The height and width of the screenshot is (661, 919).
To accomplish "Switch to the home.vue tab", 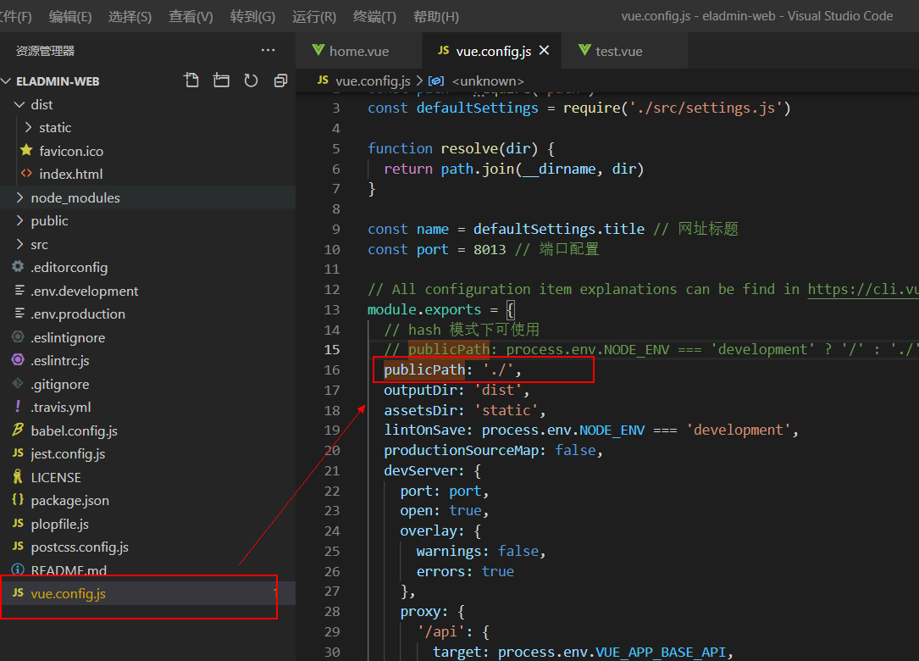I will tap(359, 51).
